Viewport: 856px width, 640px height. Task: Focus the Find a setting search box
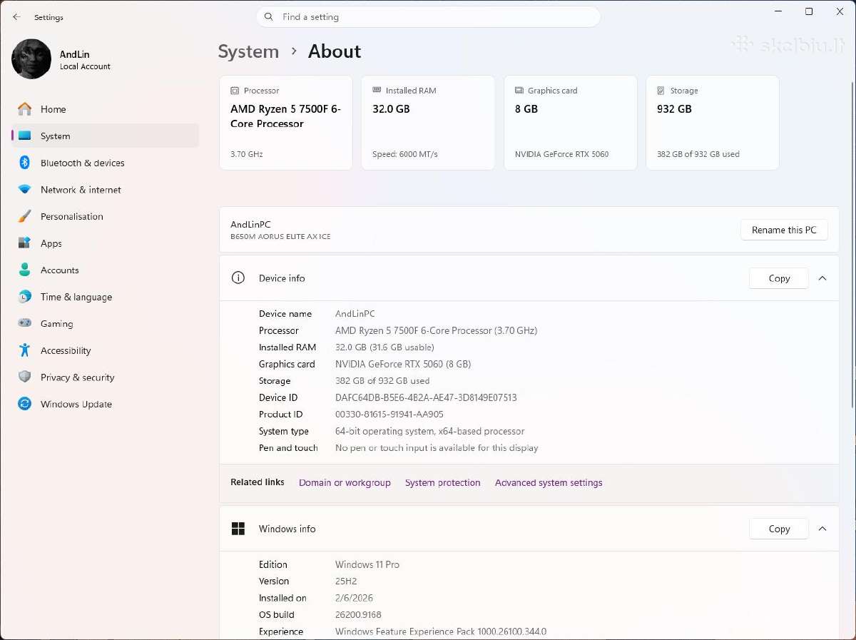[x=428, y=17]
